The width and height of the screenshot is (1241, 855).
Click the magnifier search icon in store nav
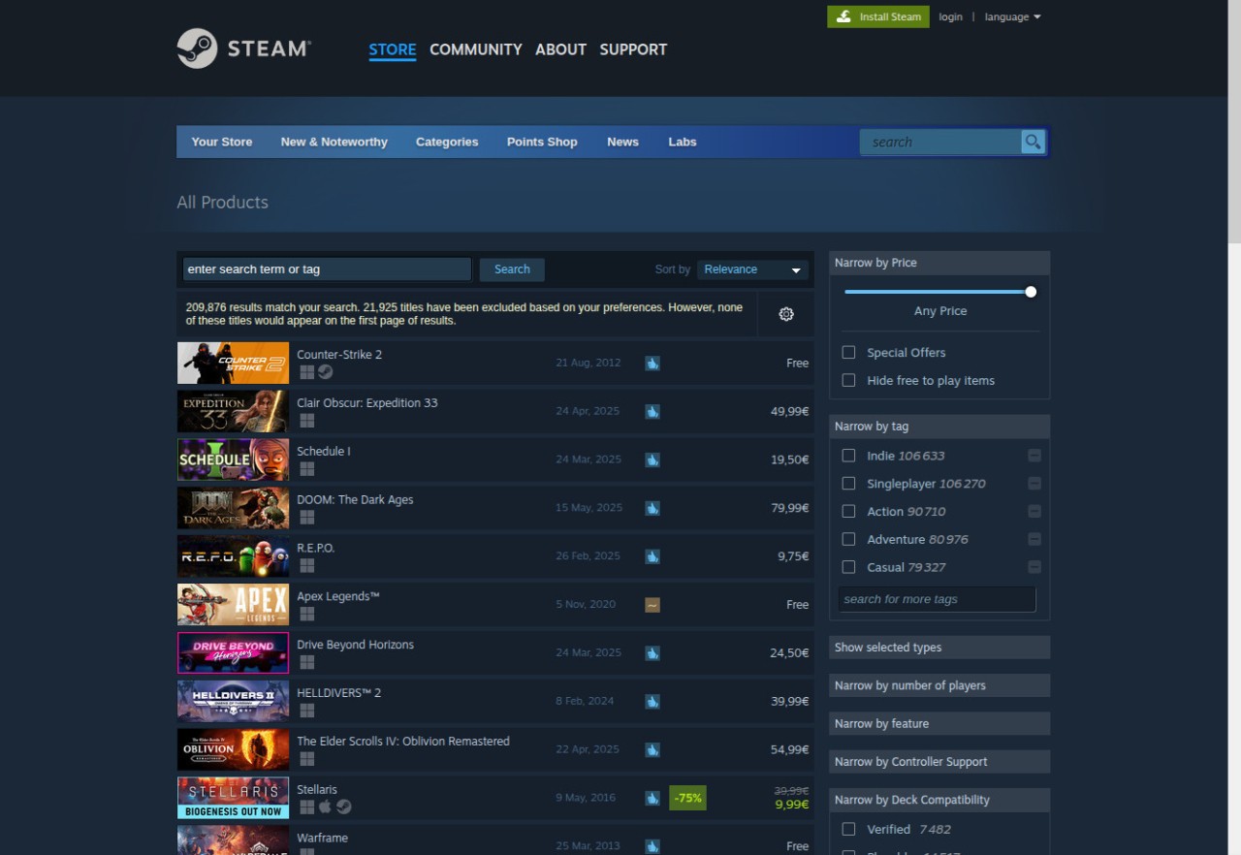[1034, 142]
